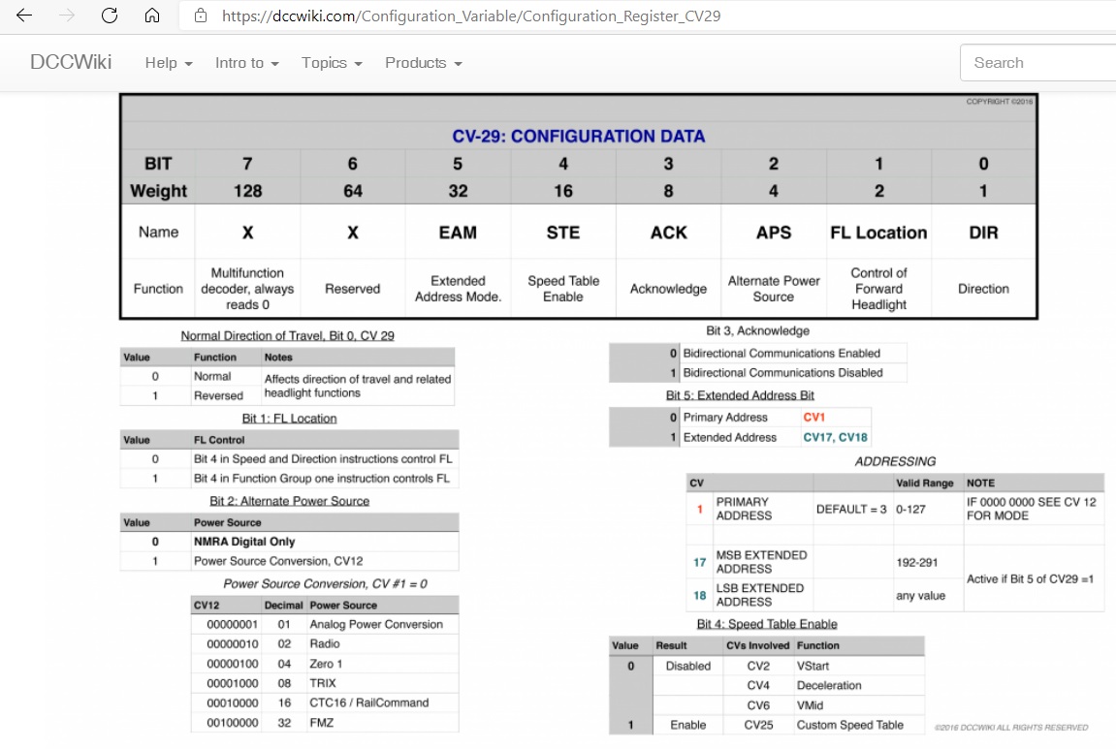The width and height of the screenshot is (1116, 749).
Task: Click the weight value '64'
Action: click(x=353, y=191)
